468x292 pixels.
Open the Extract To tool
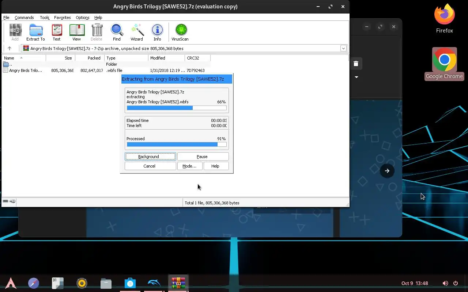click(35, 32)
